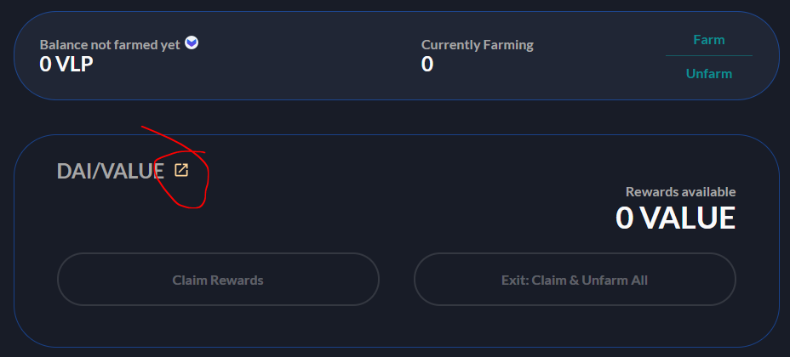
Task: Click the Currently Farming value of 0
Action: pyautogui.click(x=427, y=65)
